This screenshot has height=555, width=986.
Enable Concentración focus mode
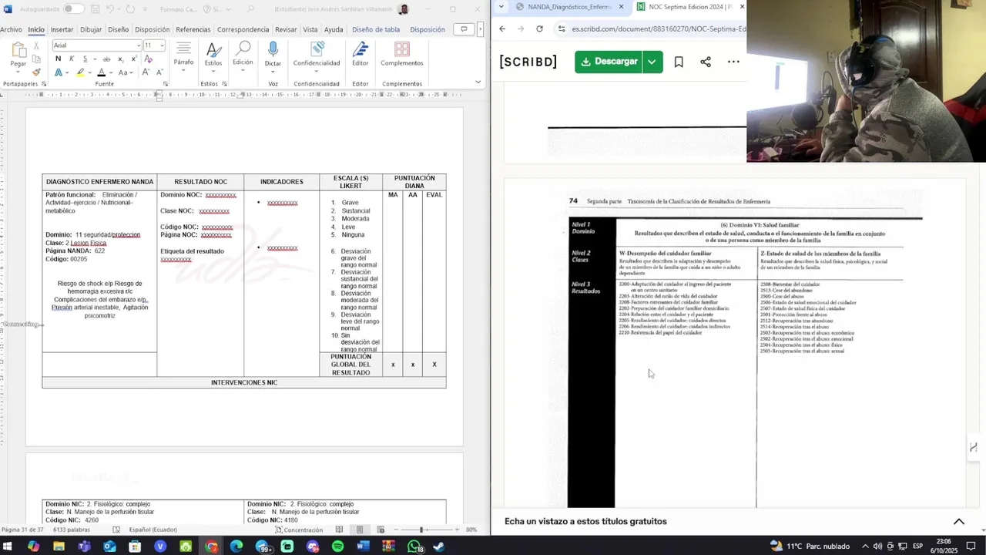click(x=299, y=530)
